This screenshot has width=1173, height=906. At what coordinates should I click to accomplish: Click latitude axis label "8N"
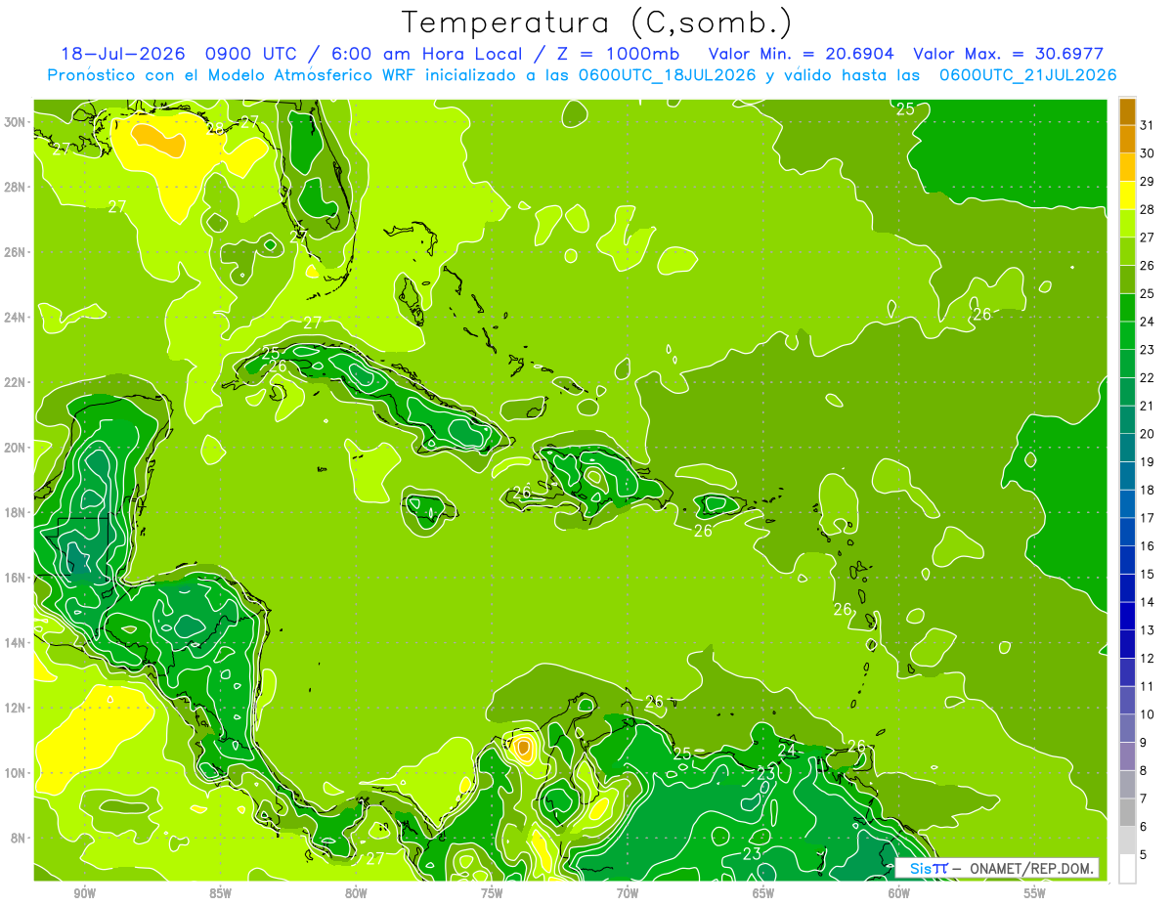click(20, 838)
